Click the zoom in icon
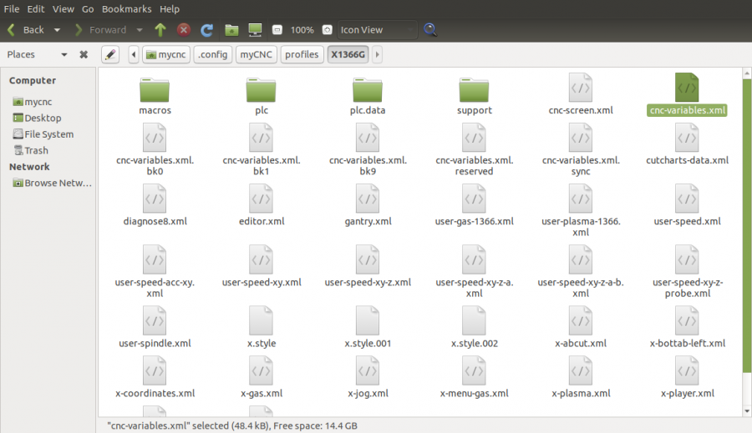The height and width of the screenshot is (433, 752). [327, 30]
